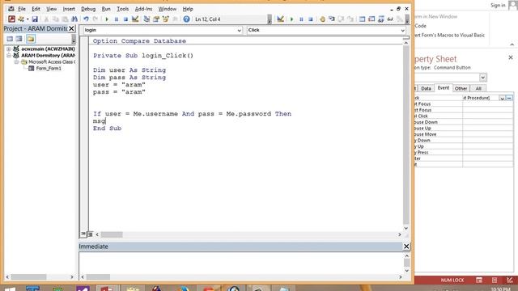Viewport: 518px width, 291px height.
Task: Open the Event Procedure dropdown arrow
Action: (502, 98)
